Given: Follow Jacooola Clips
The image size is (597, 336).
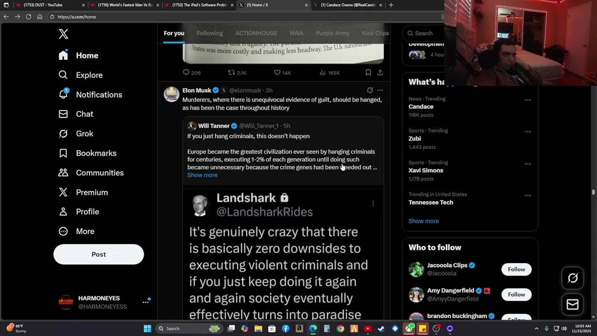Looking at the screenshot, I should pyautogui.click(x=516, y=269).
